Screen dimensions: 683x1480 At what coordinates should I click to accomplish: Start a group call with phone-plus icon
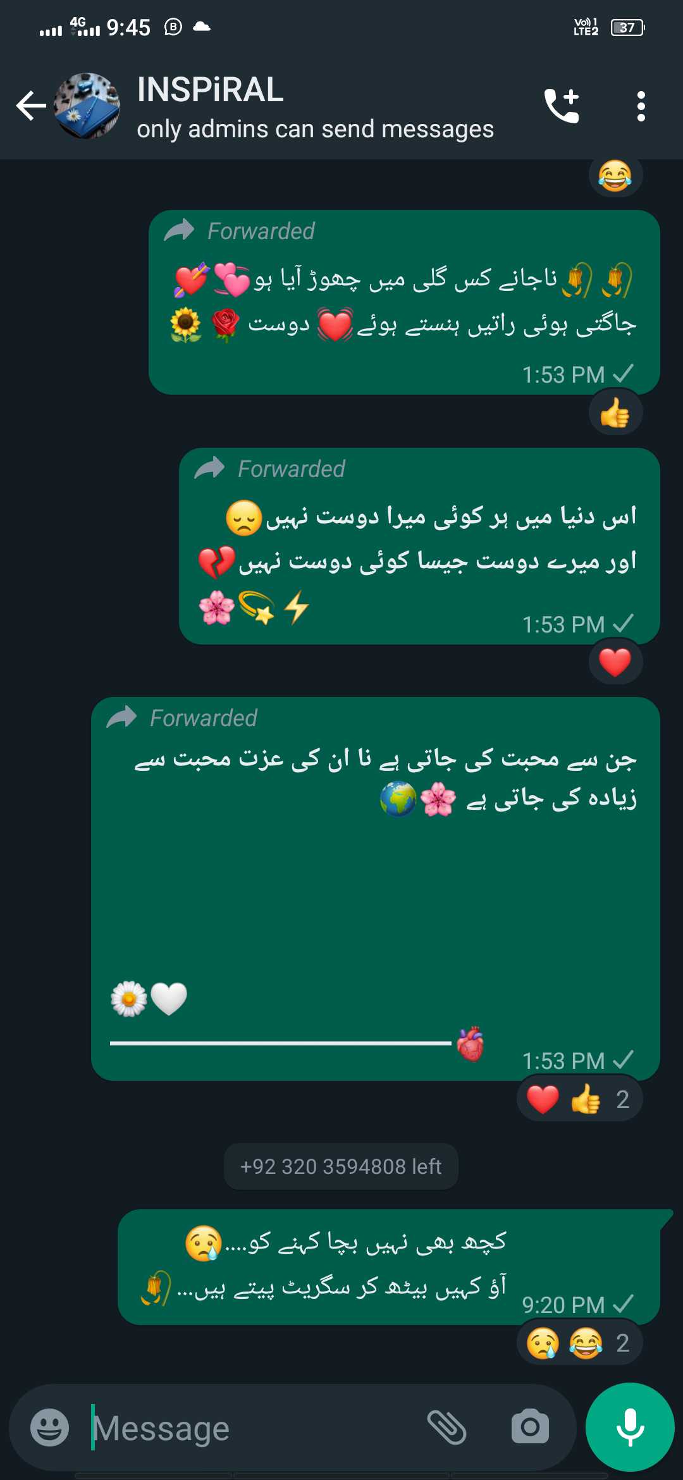(562, 106)
